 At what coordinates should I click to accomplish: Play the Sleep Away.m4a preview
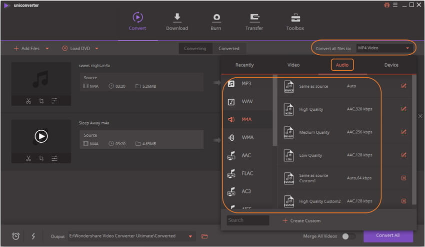pyautogui.click(x=41, y=136)
